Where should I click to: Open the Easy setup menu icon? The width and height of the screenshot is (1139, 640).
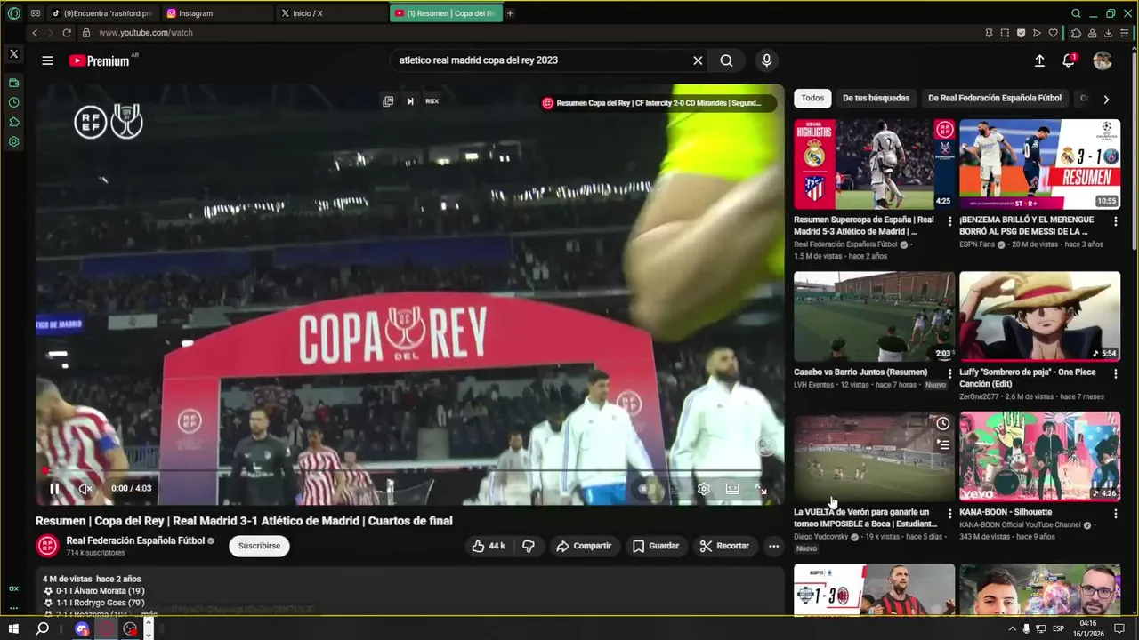click(1125, 33)
